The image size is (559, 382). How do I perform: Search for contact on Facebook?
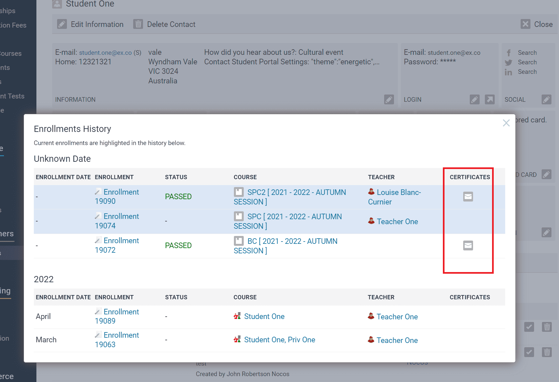(527, 53)
